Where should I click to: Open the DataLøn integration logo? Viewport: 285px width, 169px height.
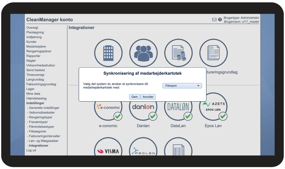click(178, 107)
